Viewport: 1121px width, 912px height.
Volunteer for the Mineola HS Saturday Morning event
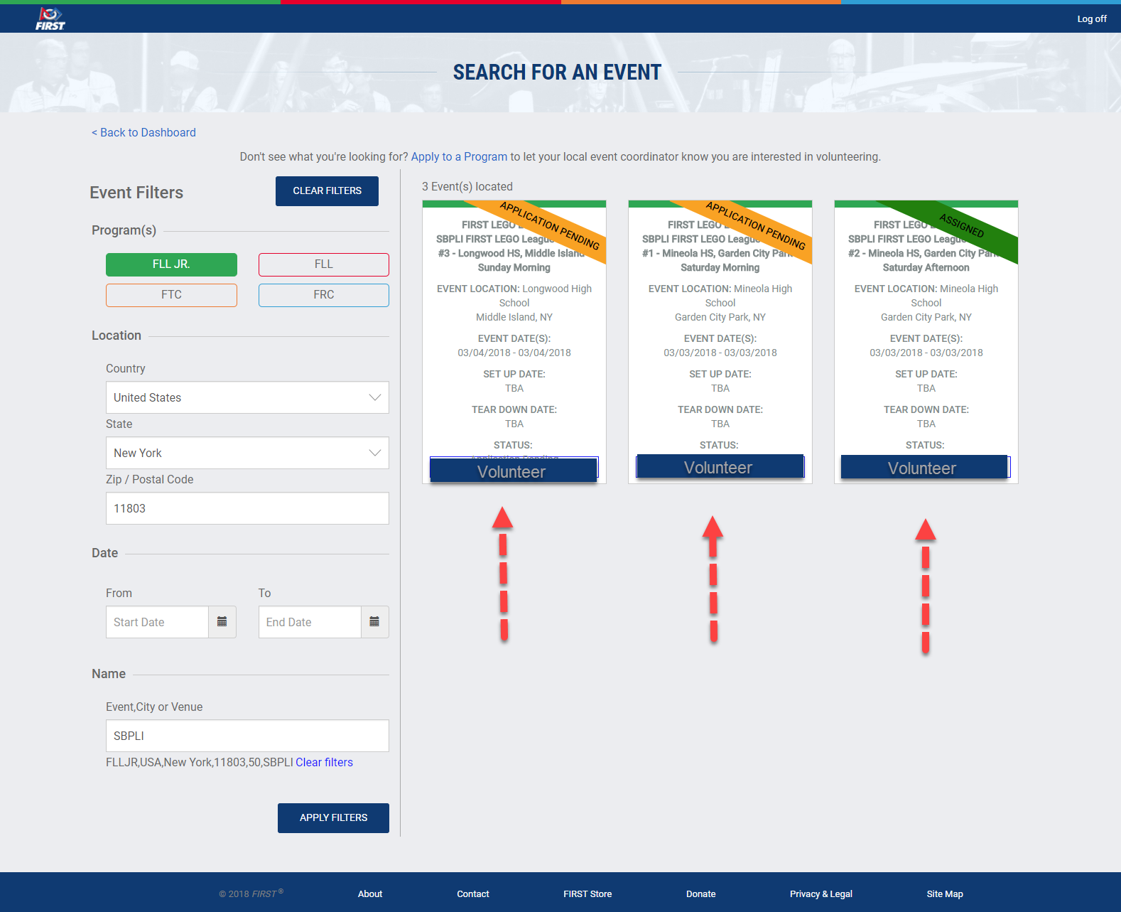coord(720,466)
